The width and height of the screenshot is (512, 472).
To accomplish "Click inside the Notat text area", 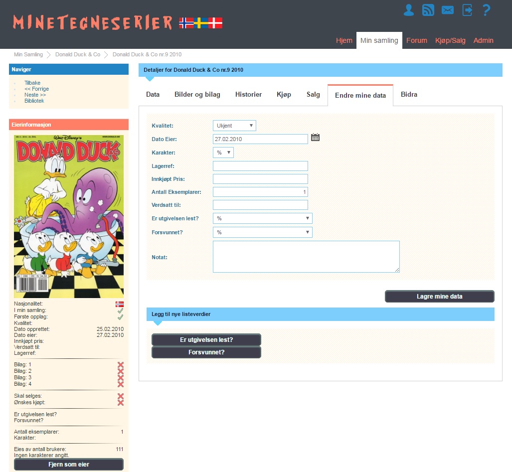I will pyautogui.click(x=306, y=257).
